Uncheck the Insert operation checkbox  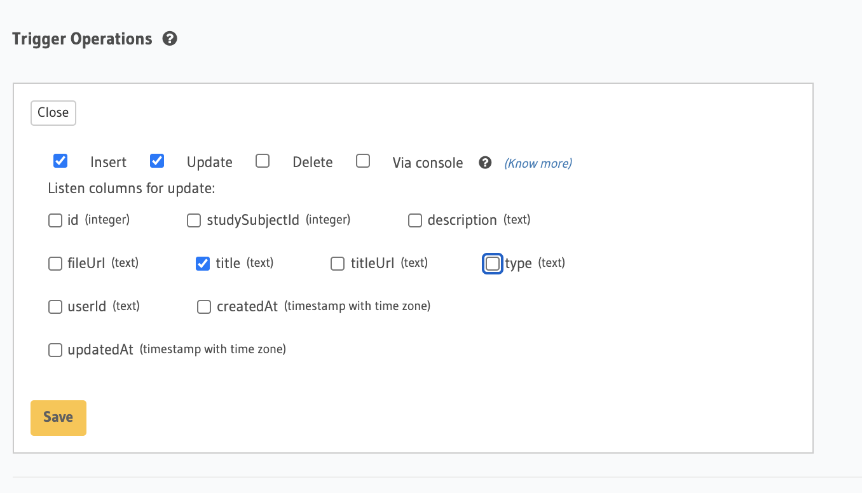pos(60,161)
